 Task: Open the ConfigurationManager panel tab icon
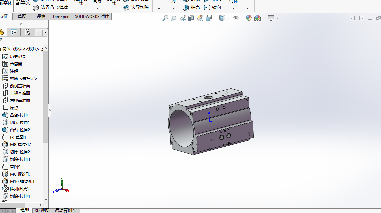[x=27, y=32]
